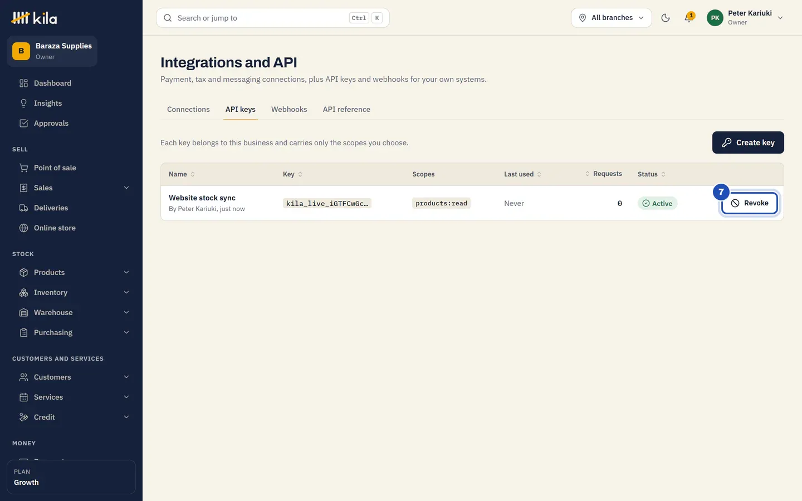Open the All branches dropdown
Image resolution: width=802 pixels, height=501 pixels.
[x=611, y=18]
